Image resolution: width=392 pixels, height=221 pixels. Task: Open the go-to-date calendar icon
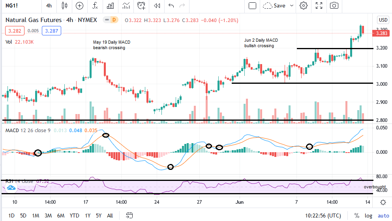tap(129, 215)
